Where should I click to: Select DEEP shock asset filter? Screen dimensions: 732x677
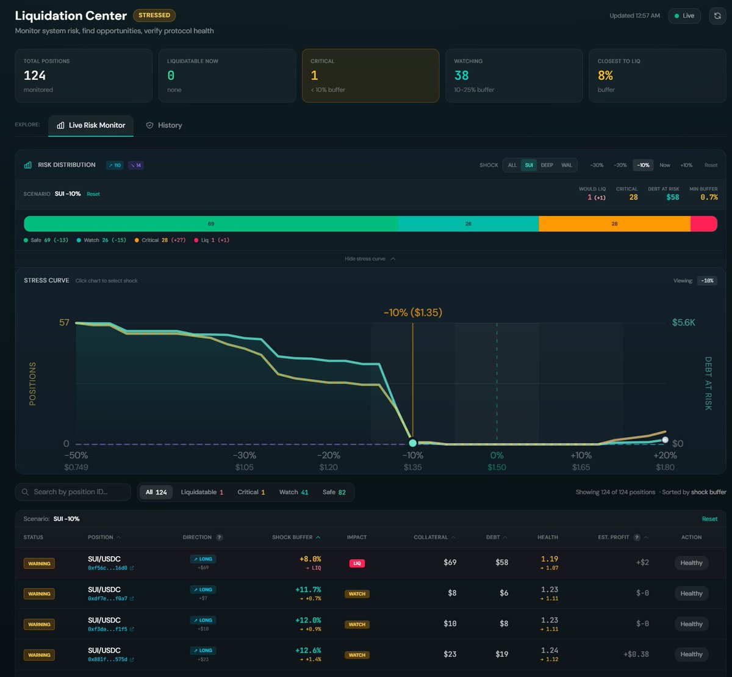coord(547,165)
